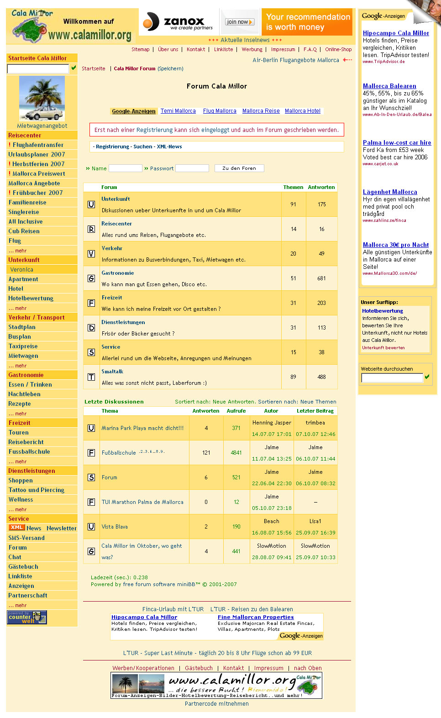Click the red arrow next to Air-Berlin Flugangebote
Image resolution: width=441 pixels, height=718 pixels.
click(x=347, y=60)
